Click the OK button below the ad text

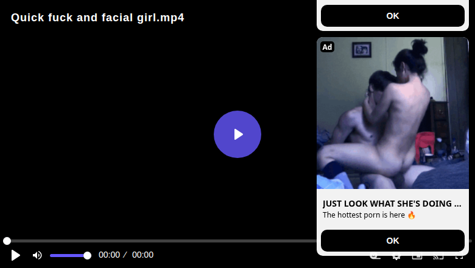click(393, 241)
